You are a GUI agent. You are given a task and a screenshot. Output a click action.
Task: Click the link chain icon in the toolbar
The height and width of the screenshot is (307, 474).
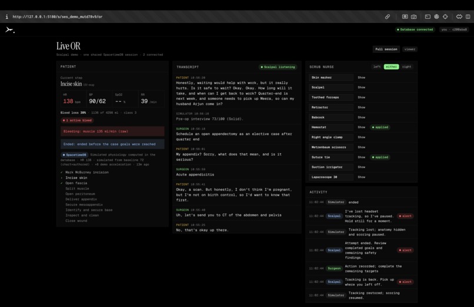(387, 17)
